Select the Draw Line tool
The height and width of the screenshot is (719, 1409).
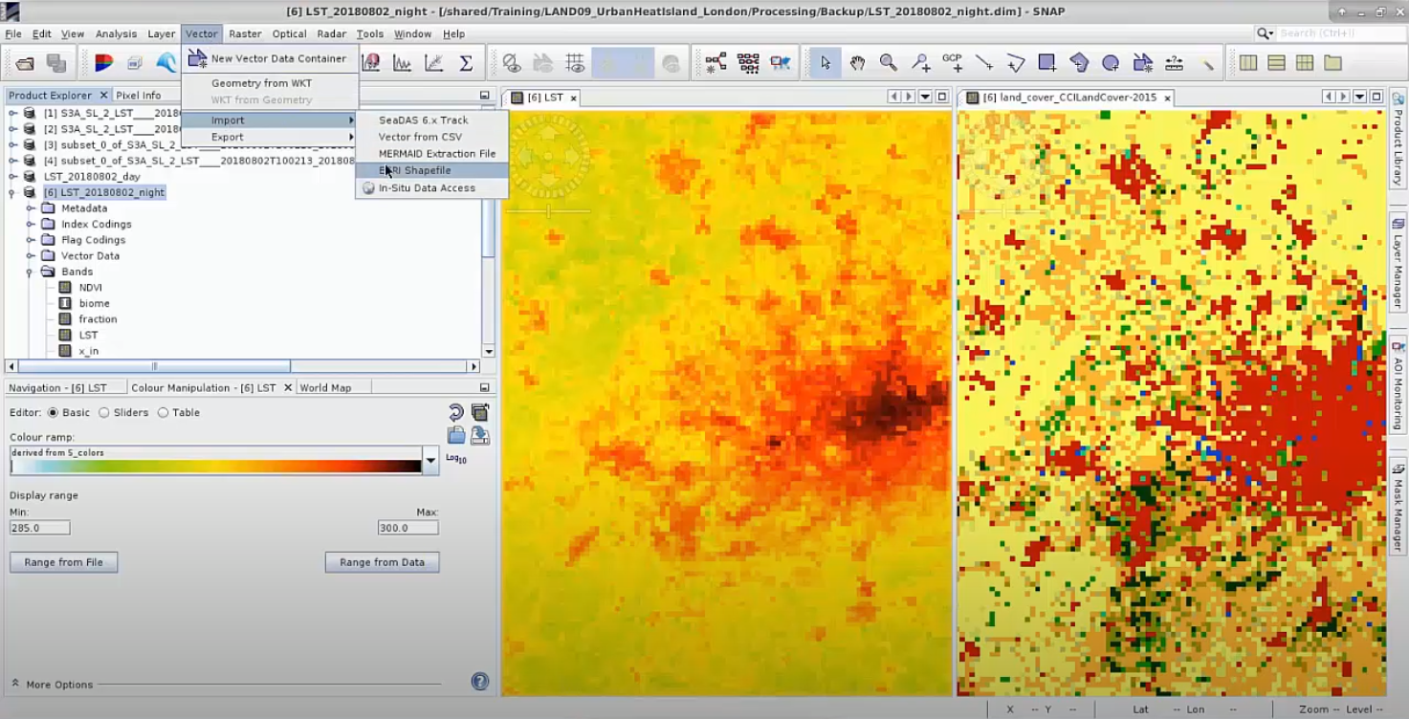983,63
